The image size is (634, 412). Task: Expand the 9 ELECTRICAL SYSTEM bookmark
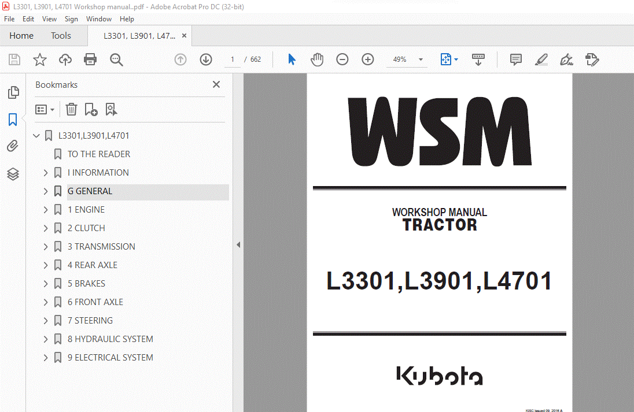pyautogui.click(x=46, y=358)
